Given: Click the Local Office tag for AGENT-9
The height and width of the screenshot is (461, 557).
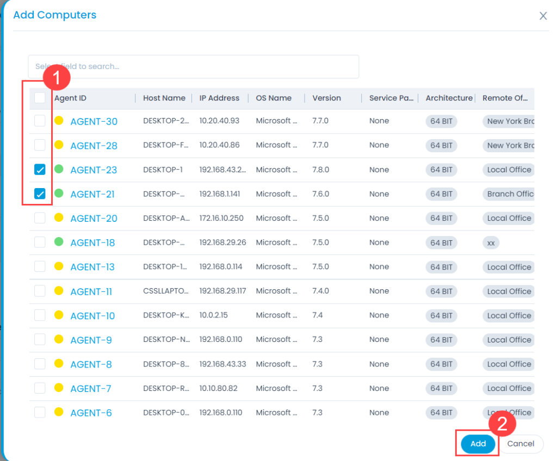Looking at the screenshot, I should pos(509,340).
